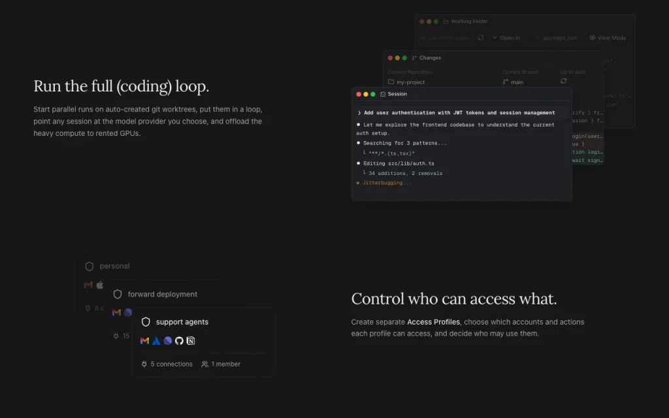Click the GitHub icon in support agents card

click(x=179, y=340)
